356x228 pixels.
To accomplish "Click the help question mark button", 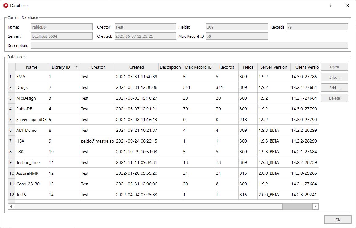I will pyautogui.click(x=330, y=6).
